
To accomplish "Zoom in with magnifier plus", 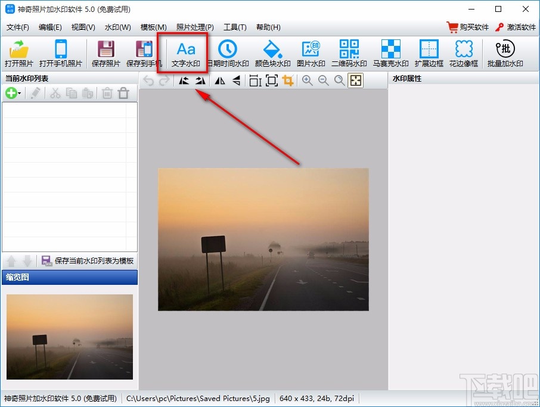I will tap(307, 80).
